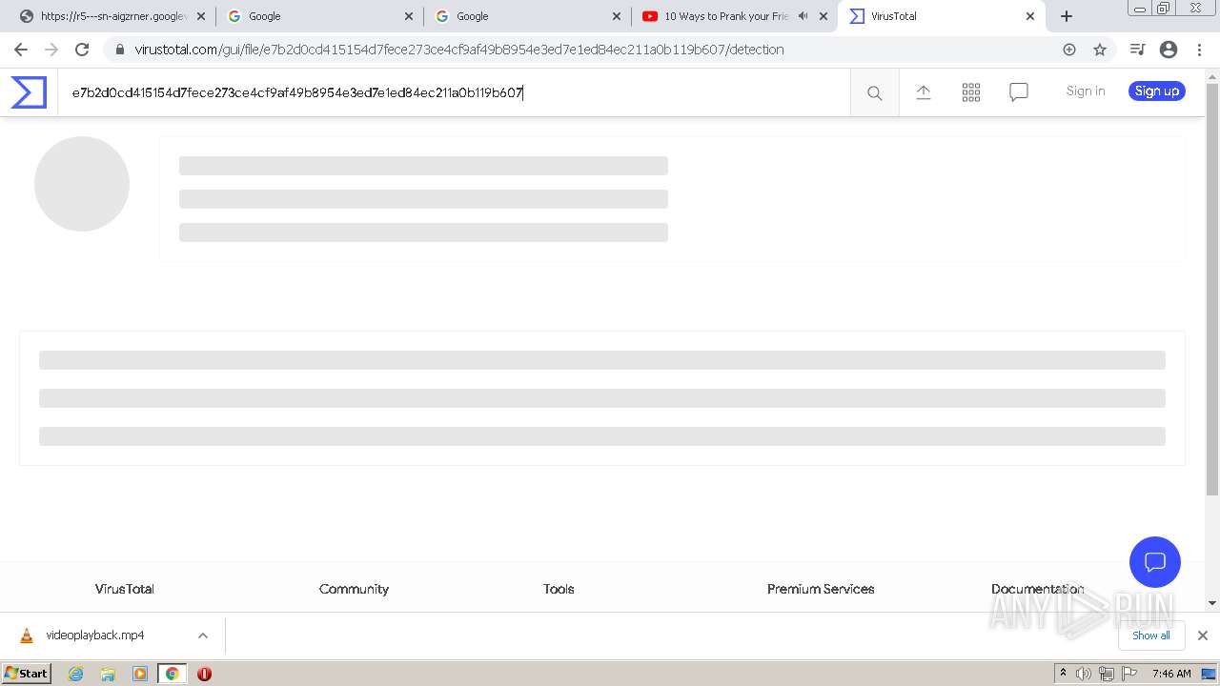This screenshot has height=686, width=1220.
Task: Click the upload file icon
Action: coord(924,92)
